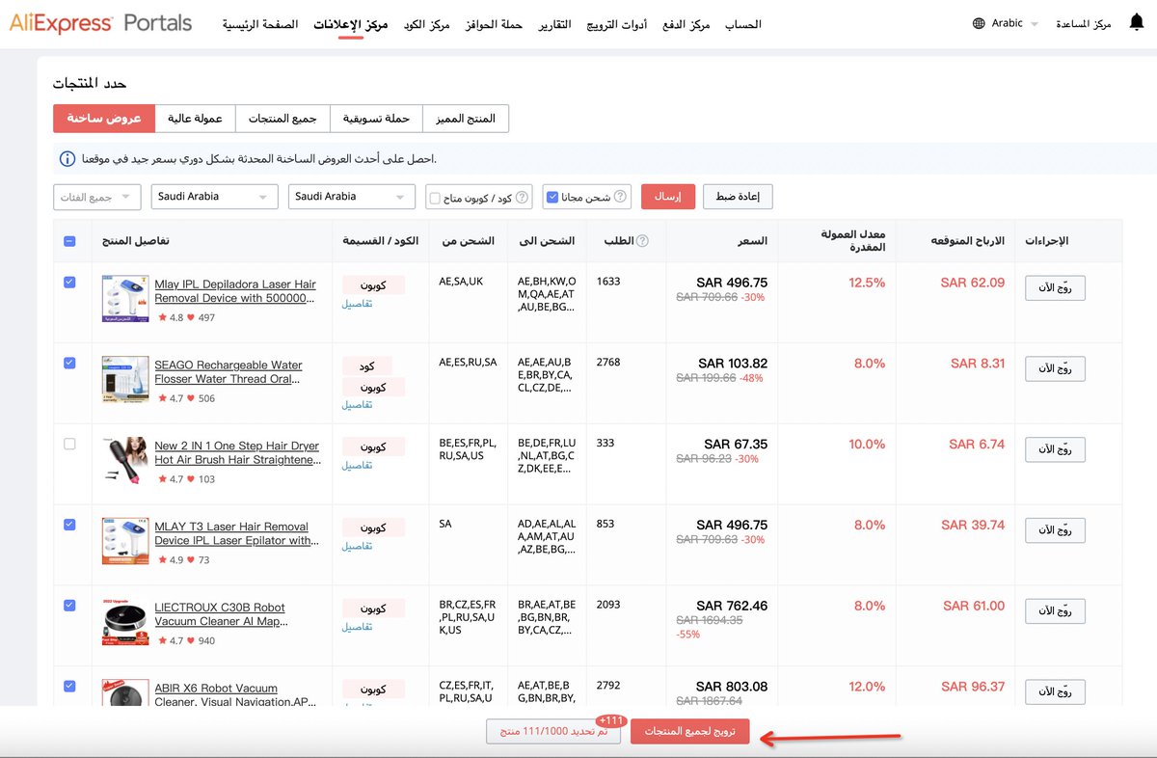Open تفاصيل link for LIECTROUX C30B
Screen dimensions: 1157x758
(357, 627)
